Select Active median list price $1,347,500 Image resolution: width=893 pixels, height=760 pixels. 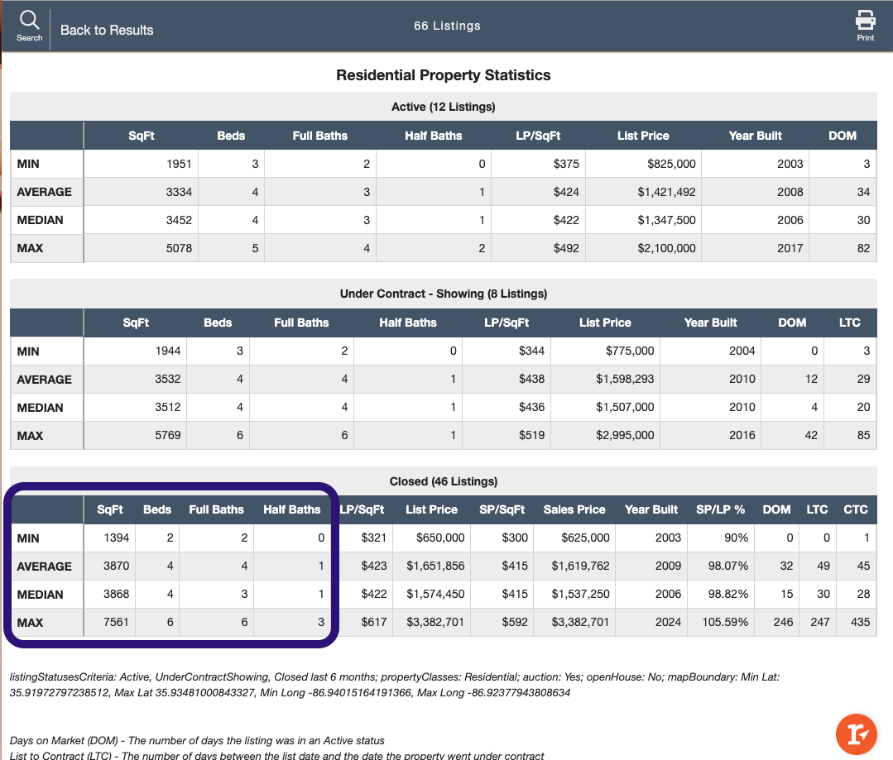[666, 220]
